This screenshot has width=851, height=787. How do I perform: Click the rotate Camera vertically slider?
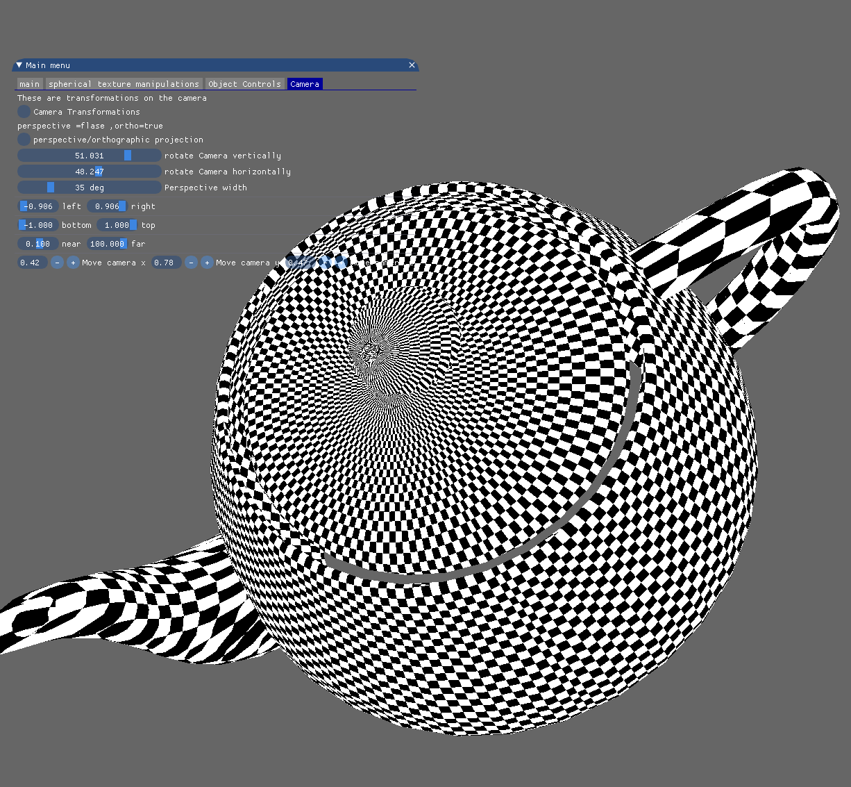pos(89,155)
